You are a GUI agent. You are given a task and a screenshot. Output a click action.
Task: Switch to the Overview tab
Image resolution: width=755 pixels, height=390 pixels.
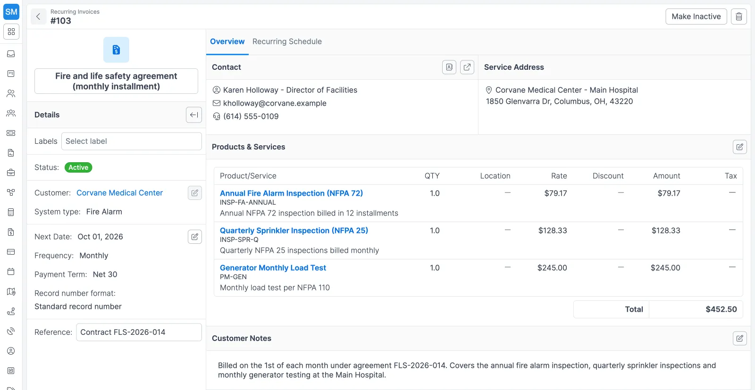(x=227, y=41)
